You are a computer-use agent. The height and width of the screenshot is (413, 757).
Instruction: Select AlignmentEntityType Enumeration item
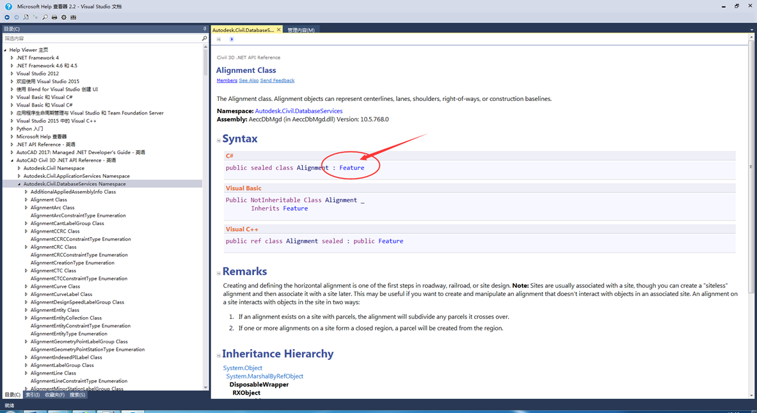pos(69,333)
